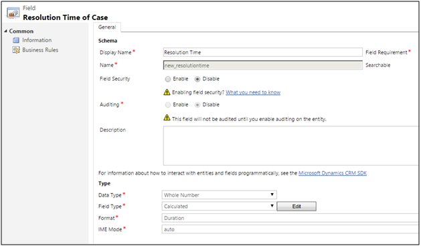421x246 pixels.
Task: Open the Microsoft Dynamics CRM SDK link
Action: [x=333, y=173]
